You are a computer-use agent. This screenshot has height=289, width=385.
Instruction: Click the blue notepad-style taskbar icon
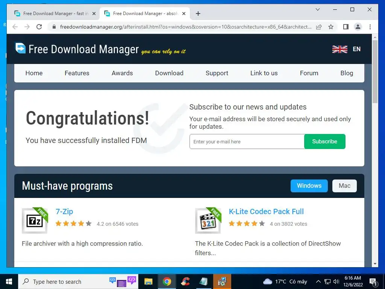click(203, 281)
